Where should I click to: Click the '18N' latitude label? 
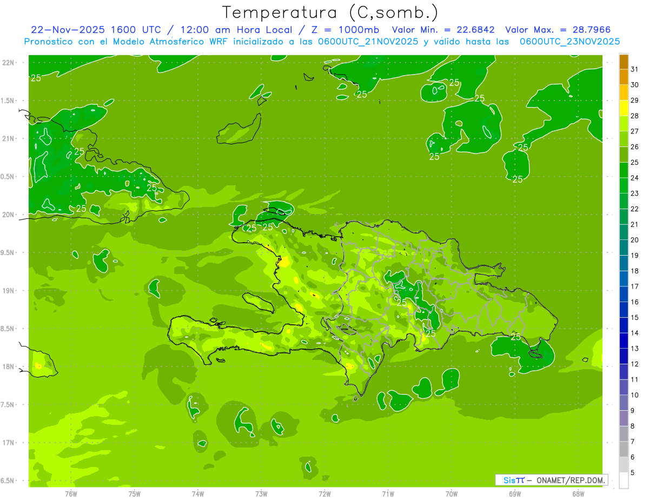pyautogui.click(x=8, y=366)
